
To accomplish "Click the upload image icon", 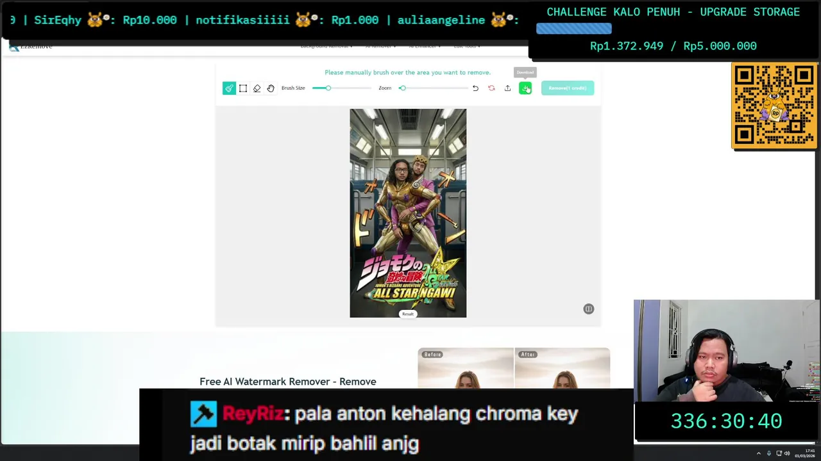I will point(507,88).
